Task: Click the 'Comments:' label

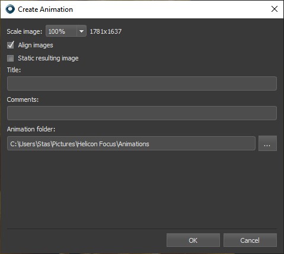Action: [23, 99]
